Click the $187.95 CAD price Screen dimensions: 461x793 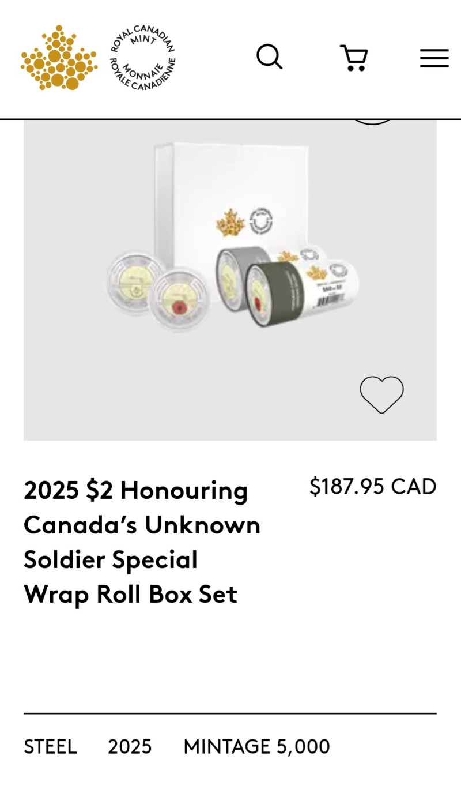373,487
